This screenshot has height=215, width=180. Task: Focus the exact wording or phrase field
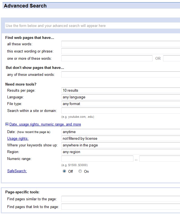(x=121, y=51)
